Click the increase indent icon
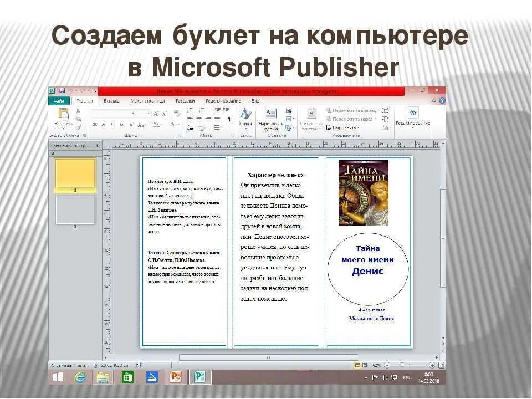This screenshot has width=532, height=399. [x=226, y=111]
